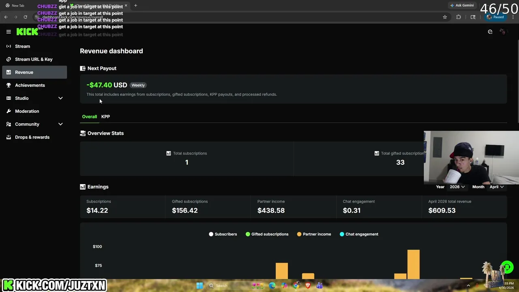Click the Windows Start button
519x292 pixels.
(199, 286)
